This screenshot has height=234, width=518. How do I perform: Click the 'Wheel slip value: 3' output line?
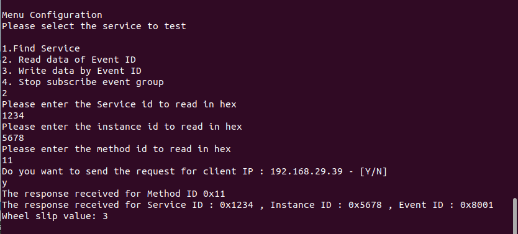click(x=55, y=216)
